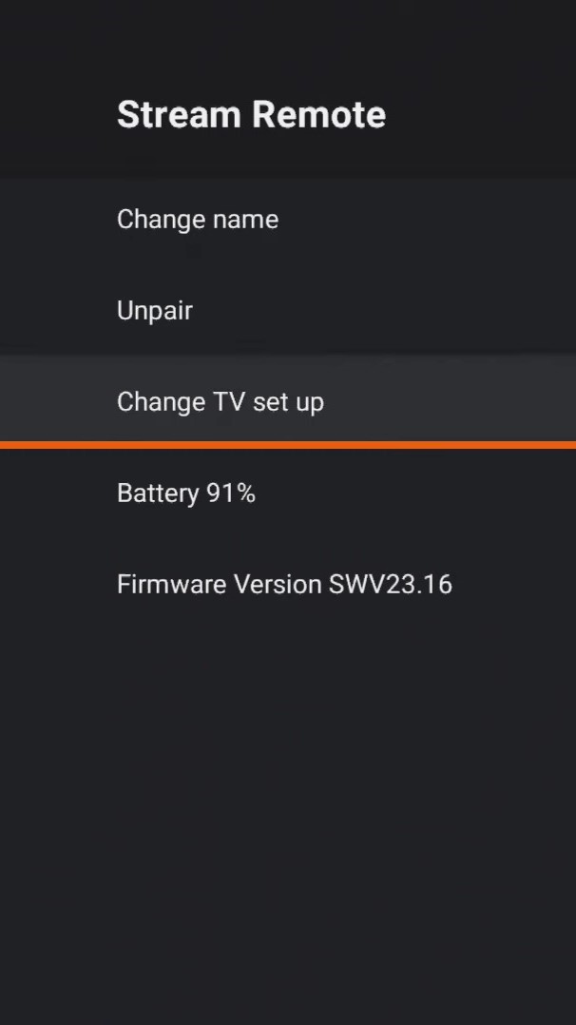Click the highlighted "Change TV set up" row
576x1025 pixels.
220,401
